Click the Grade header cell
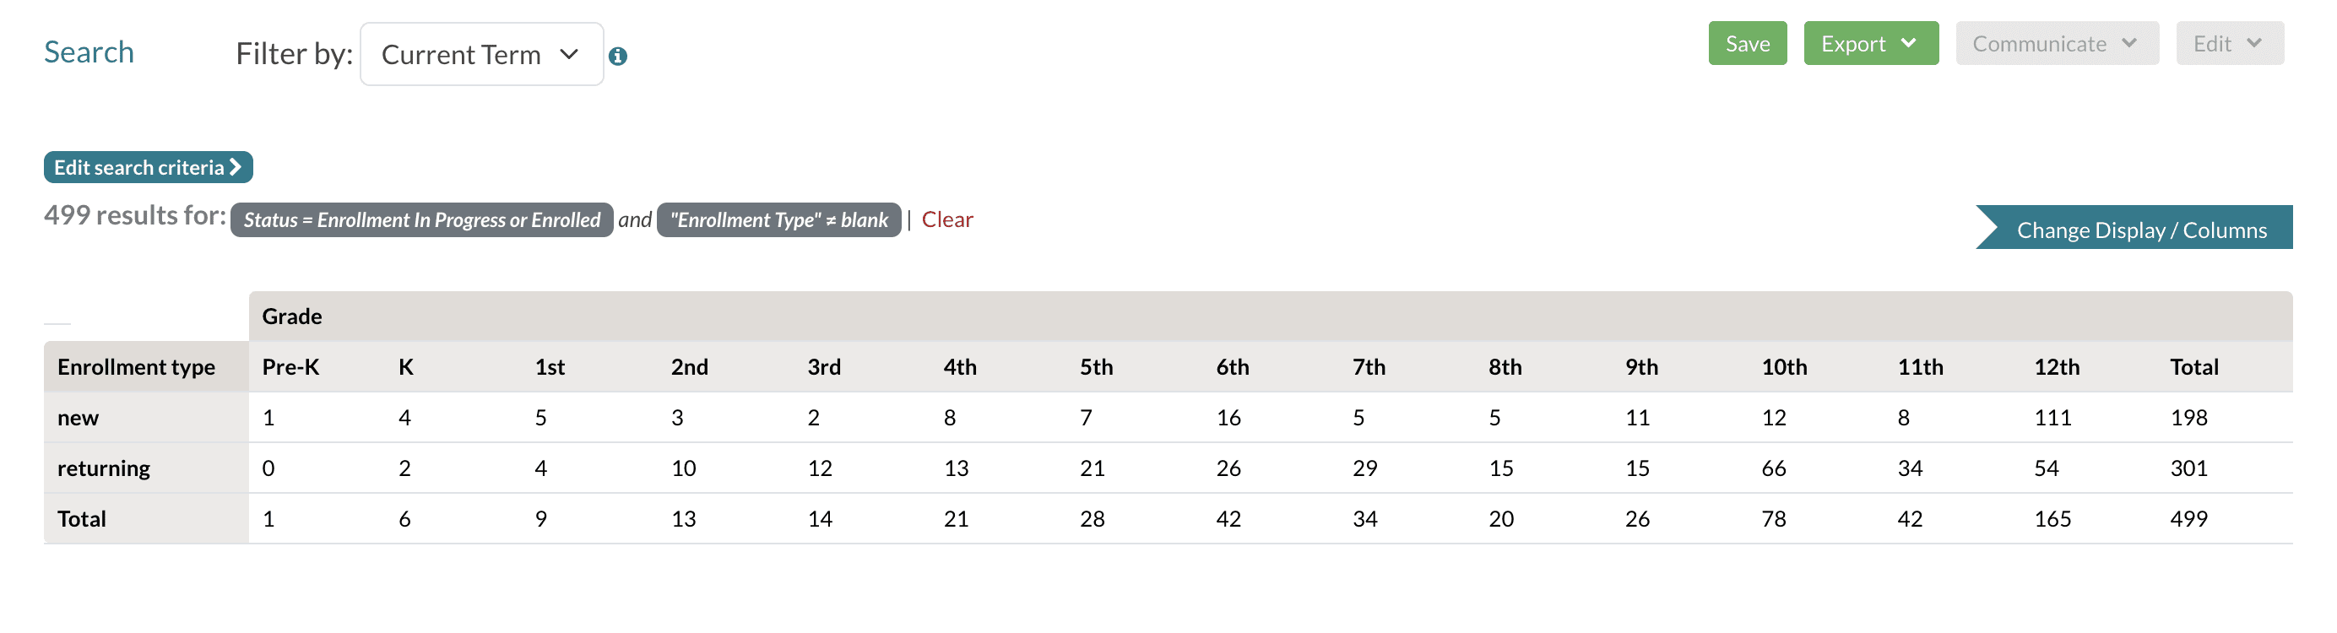This screenshot has width=2337, height=633. coord(292,316)
